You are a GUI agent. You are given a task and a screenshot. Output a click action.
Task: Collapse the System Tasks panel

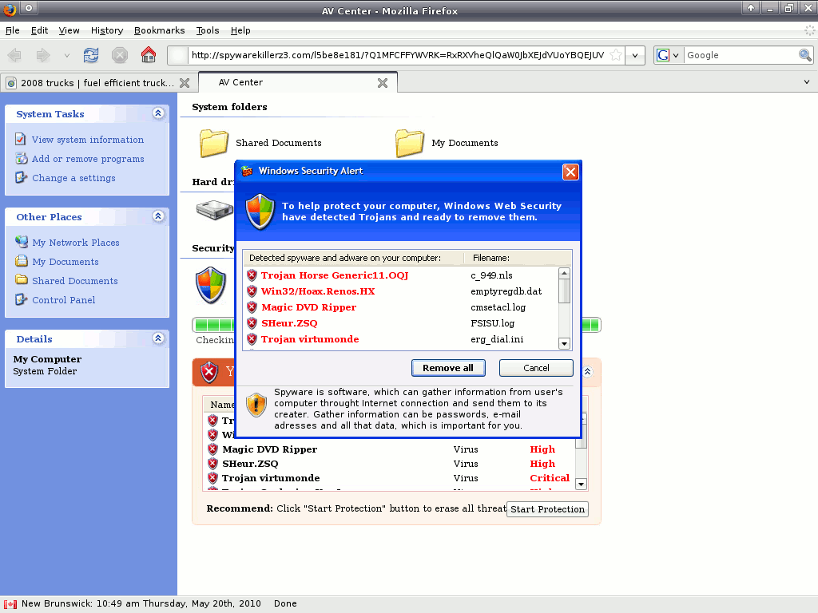point(158,113)
